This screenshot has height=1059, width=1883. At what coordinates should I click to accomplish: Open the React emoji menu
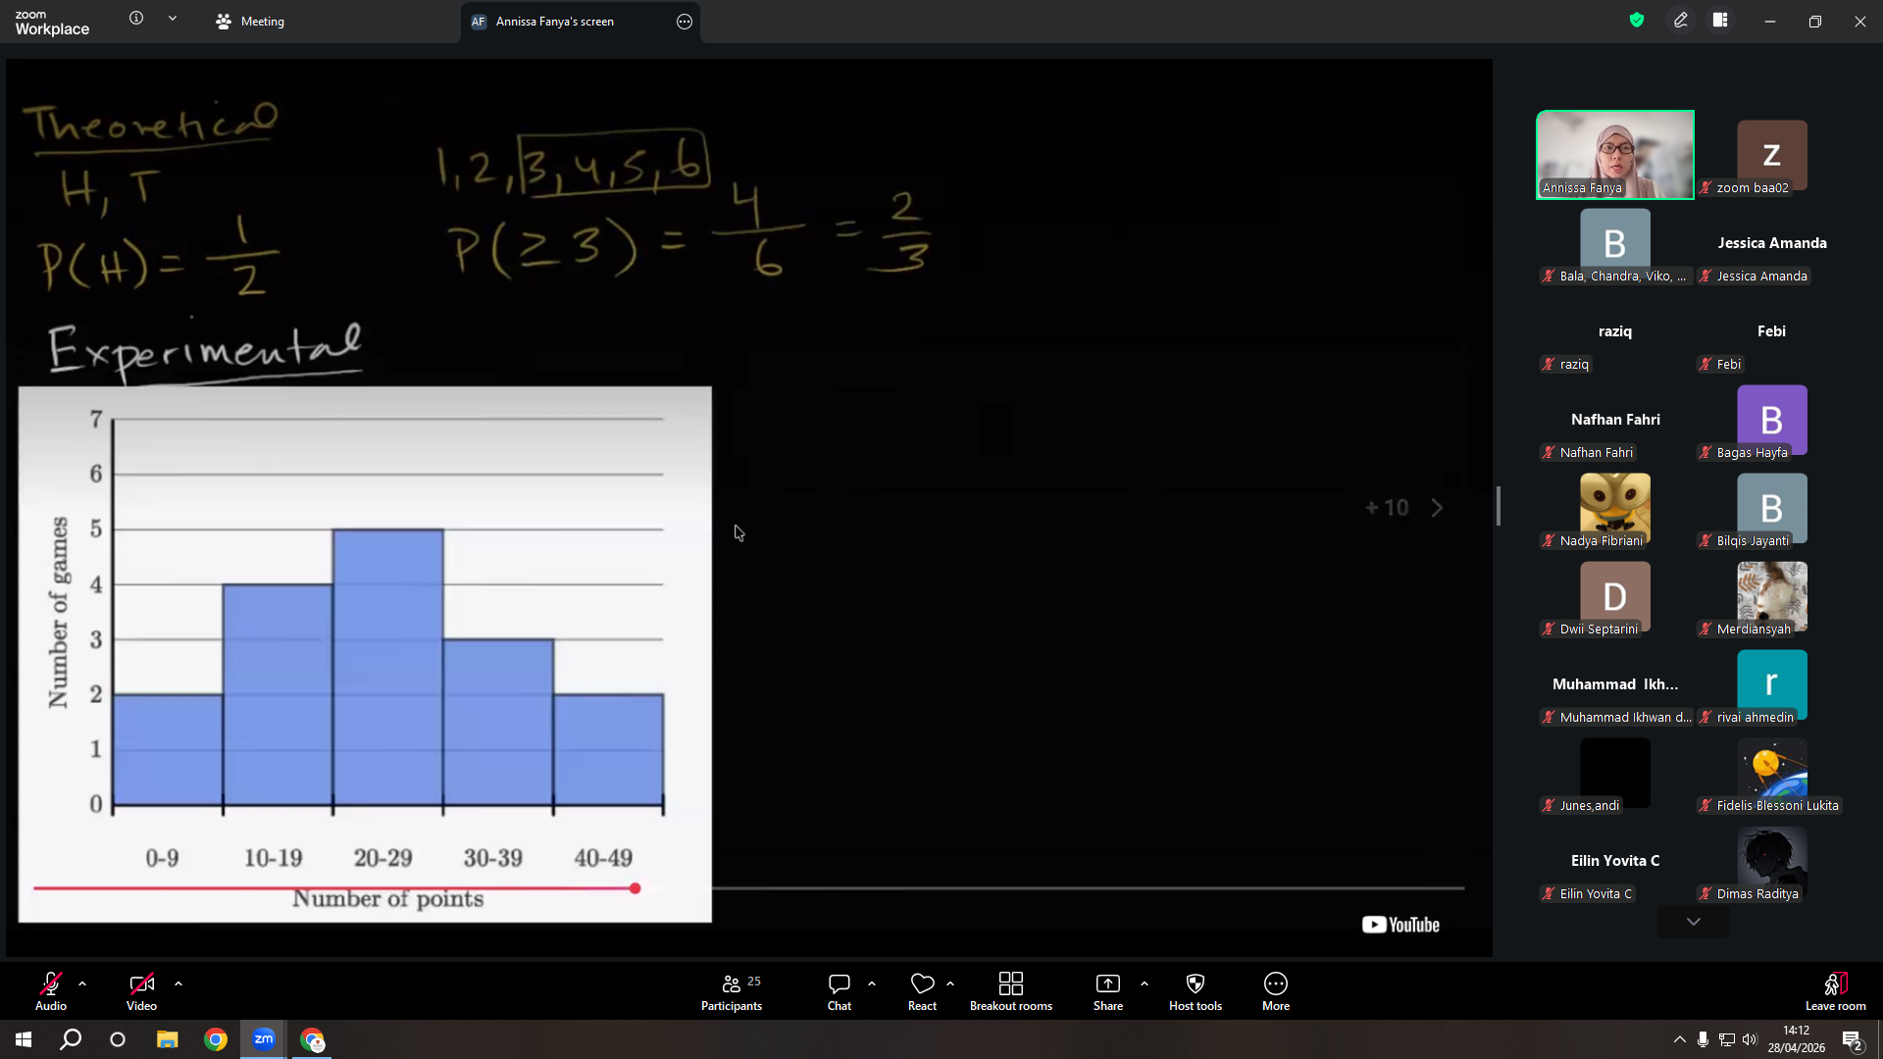click(x=922, y=991)
